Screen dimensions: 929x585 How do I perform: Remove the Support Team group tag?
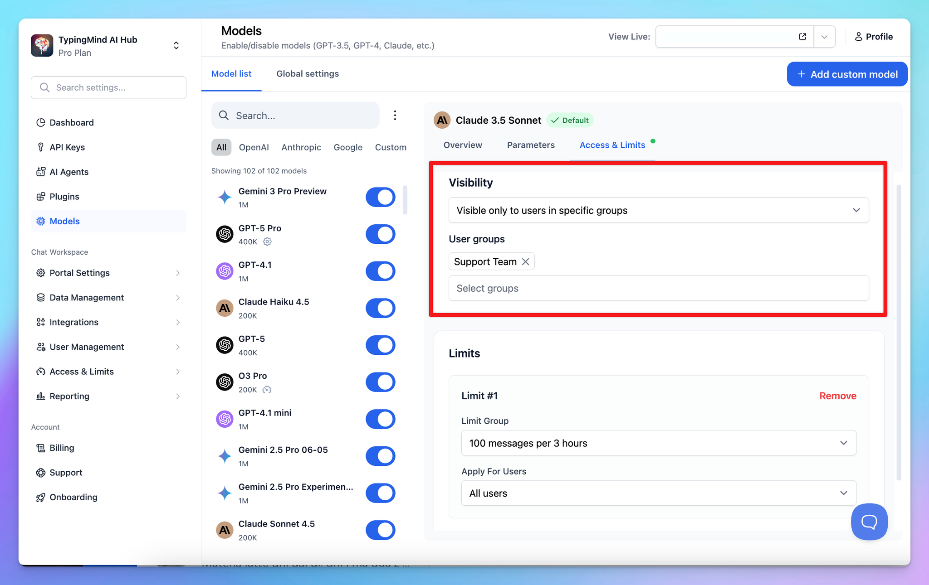coord(525,261)
